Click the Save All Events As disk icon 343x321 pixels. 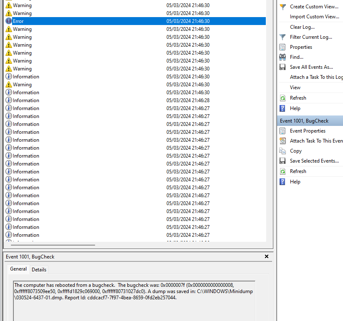pyautogui.click(x=282, y=67)
